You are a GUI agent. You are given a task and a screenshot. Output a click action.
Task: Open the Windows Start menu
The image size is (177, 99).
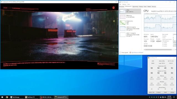point(2,97)
